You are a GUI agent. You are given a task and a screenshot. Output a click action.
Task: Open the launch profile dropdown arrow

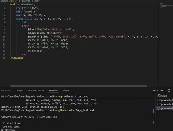coord(157,90)
